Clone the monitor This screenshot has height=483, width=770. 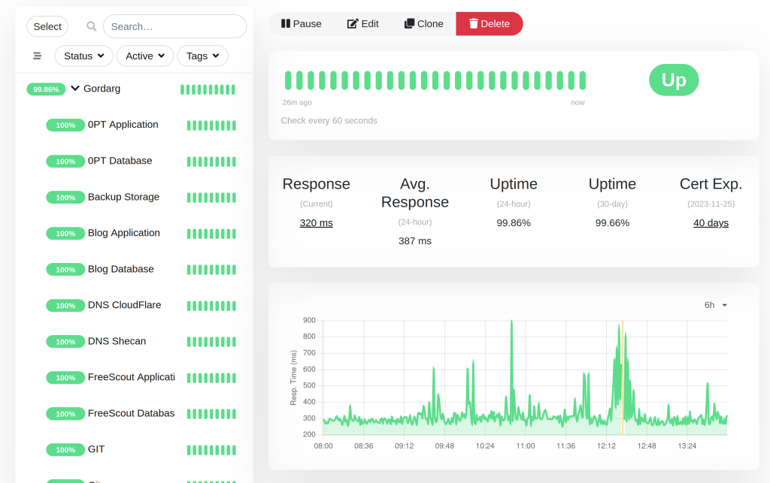click(423, 23)
